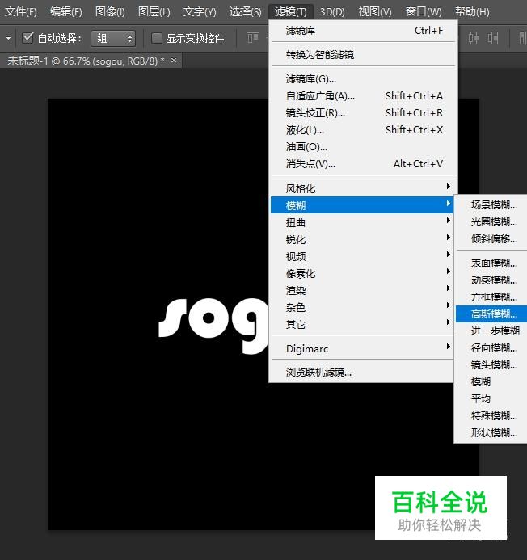
Task: Select 场景模糊... in the blur submenu
Action: (x=491, y=205)
